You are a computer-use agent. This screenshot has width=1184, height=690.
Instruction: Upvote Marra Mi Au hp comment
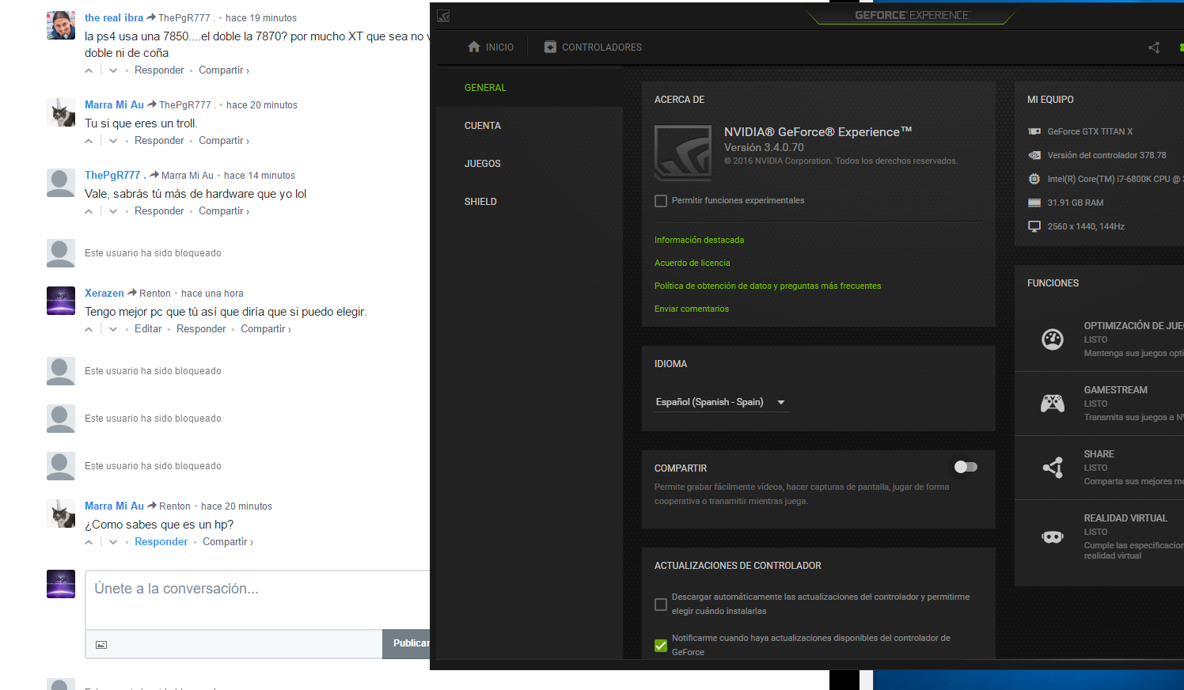coord(89,542)
